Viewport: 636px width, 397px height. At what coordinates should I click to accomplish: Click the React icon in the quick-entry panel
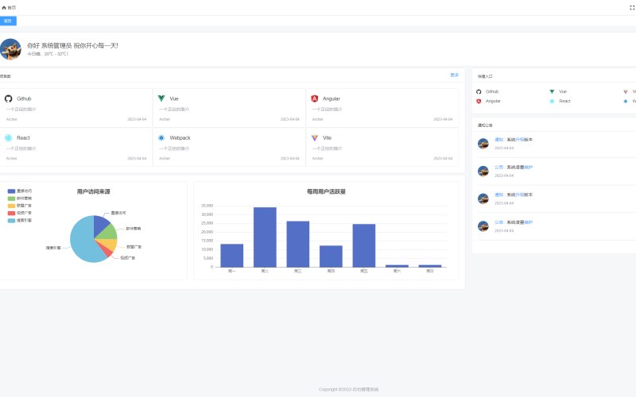coord(552,102)
